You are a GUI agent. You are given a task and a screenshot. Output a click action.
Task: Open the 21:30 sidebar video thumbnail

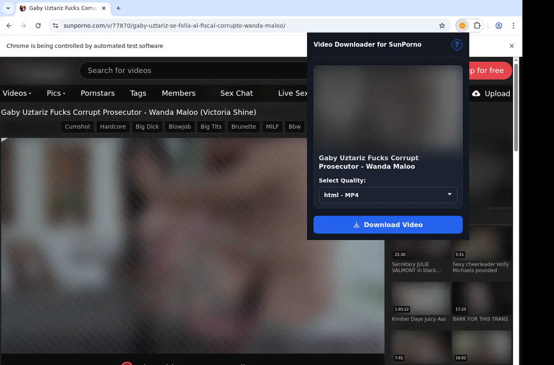[x=421, y=250]
